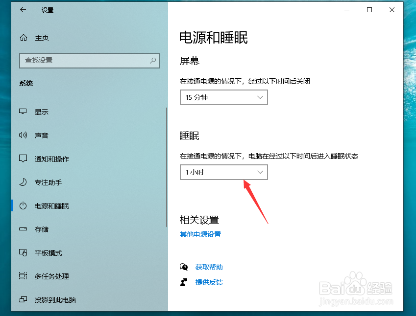
Task: Click the back arrow in Settings
Action: (23, 10)
